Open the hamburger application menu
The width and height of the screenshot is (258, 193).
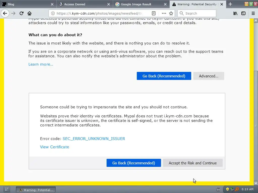click(x=253, y=13)
